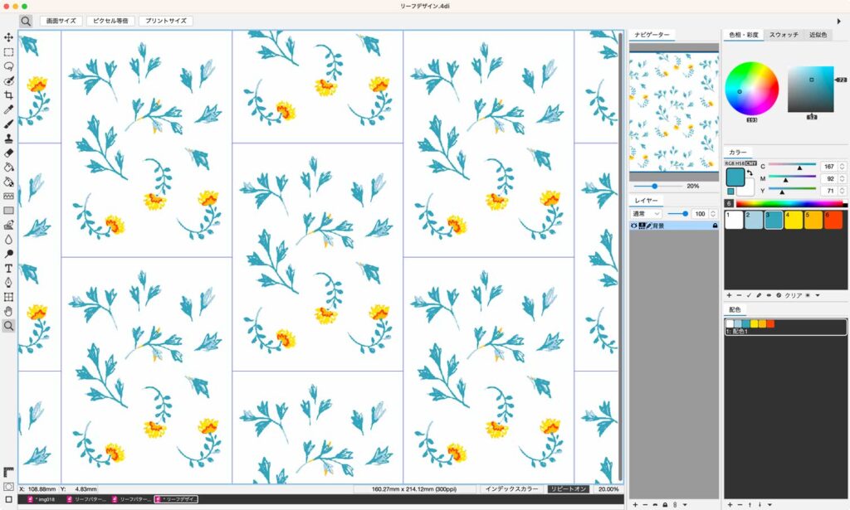
Task: Toggle the lock icon on 背景 layer
Action: pyautogui.click(x=715, y=226)
